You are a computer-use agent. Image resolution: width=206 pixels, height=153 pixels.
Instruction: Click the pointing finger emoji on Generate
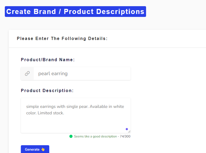43,150
